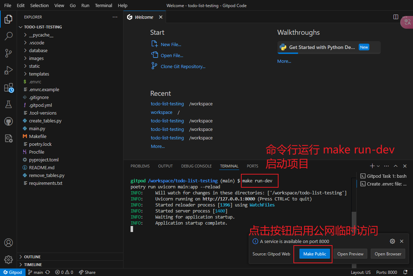Maximize the panel with the up chevron

pos(396,166)
